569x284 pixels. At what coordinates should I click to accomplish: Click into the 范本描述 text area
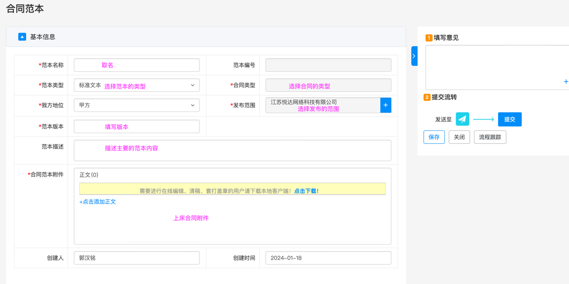232,151
